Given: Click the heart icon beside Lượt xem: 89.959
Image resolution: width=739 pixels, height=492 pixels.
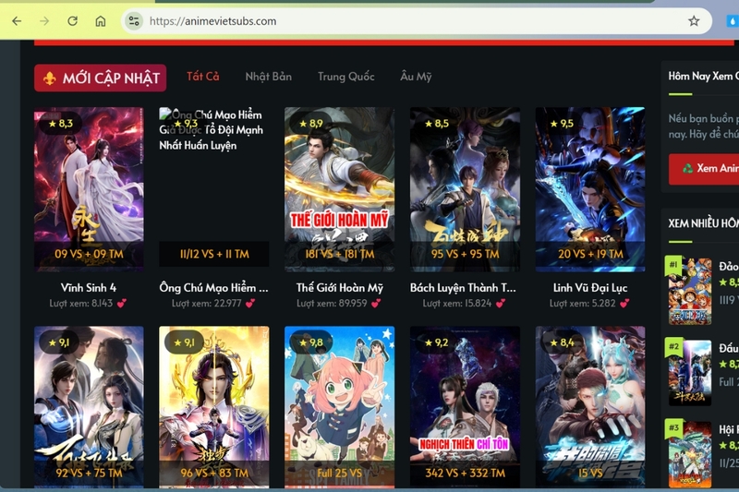Looking at the screenshot, I should point(376,304).
